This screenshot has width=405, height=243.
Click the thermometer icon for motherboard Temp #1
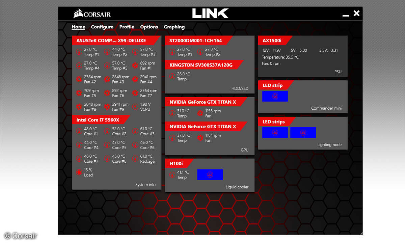(x=79, y=52)
